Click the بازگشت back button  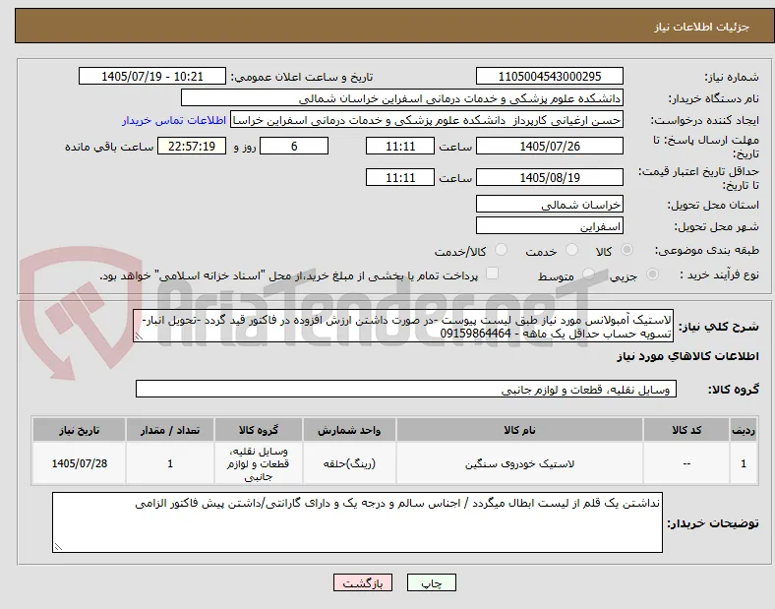363,582
